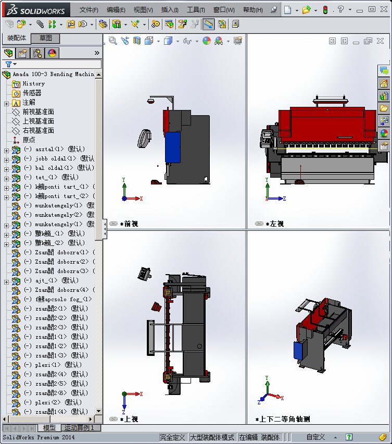Switch to the ConfigurationManager tab icon
This screenshot has height=444, width=392.
pyautogui.click(x=37, y=53)
